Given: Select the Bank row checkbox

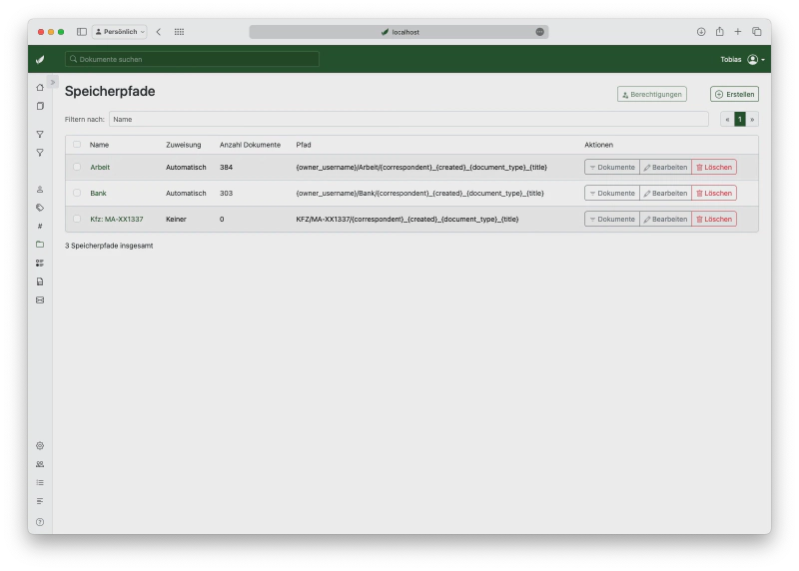Looking at the screenshot, I should tap(77, 193).
